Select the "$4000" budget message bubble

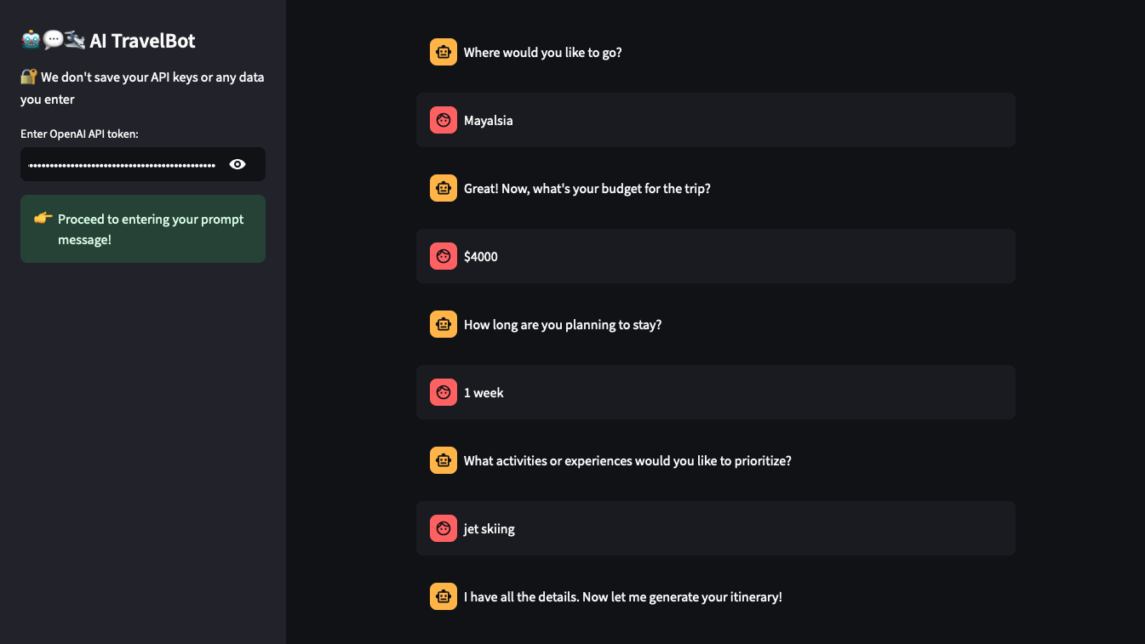pyautogui.click(x=716, y=256)
